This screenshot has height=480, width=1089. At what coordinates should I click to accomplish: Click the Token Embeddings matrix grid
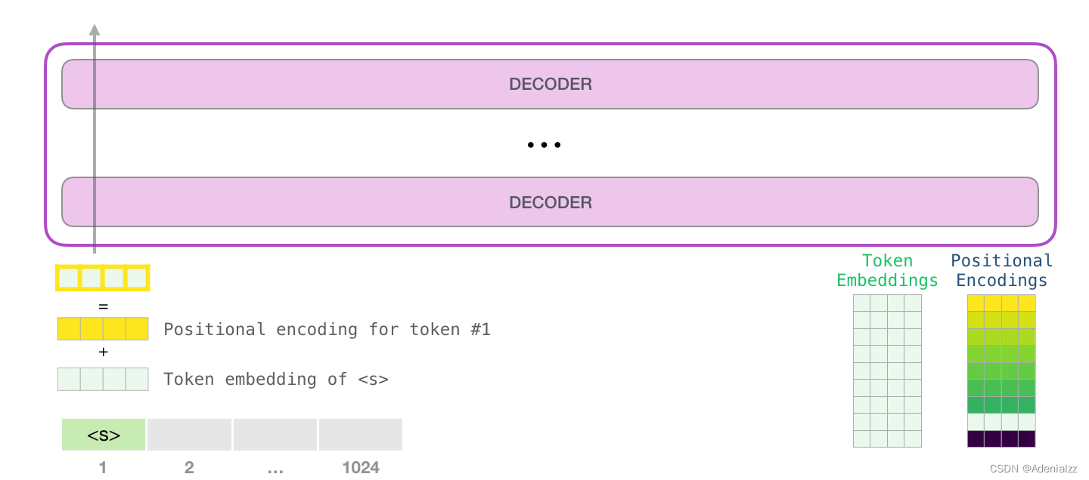coord(887,371)
